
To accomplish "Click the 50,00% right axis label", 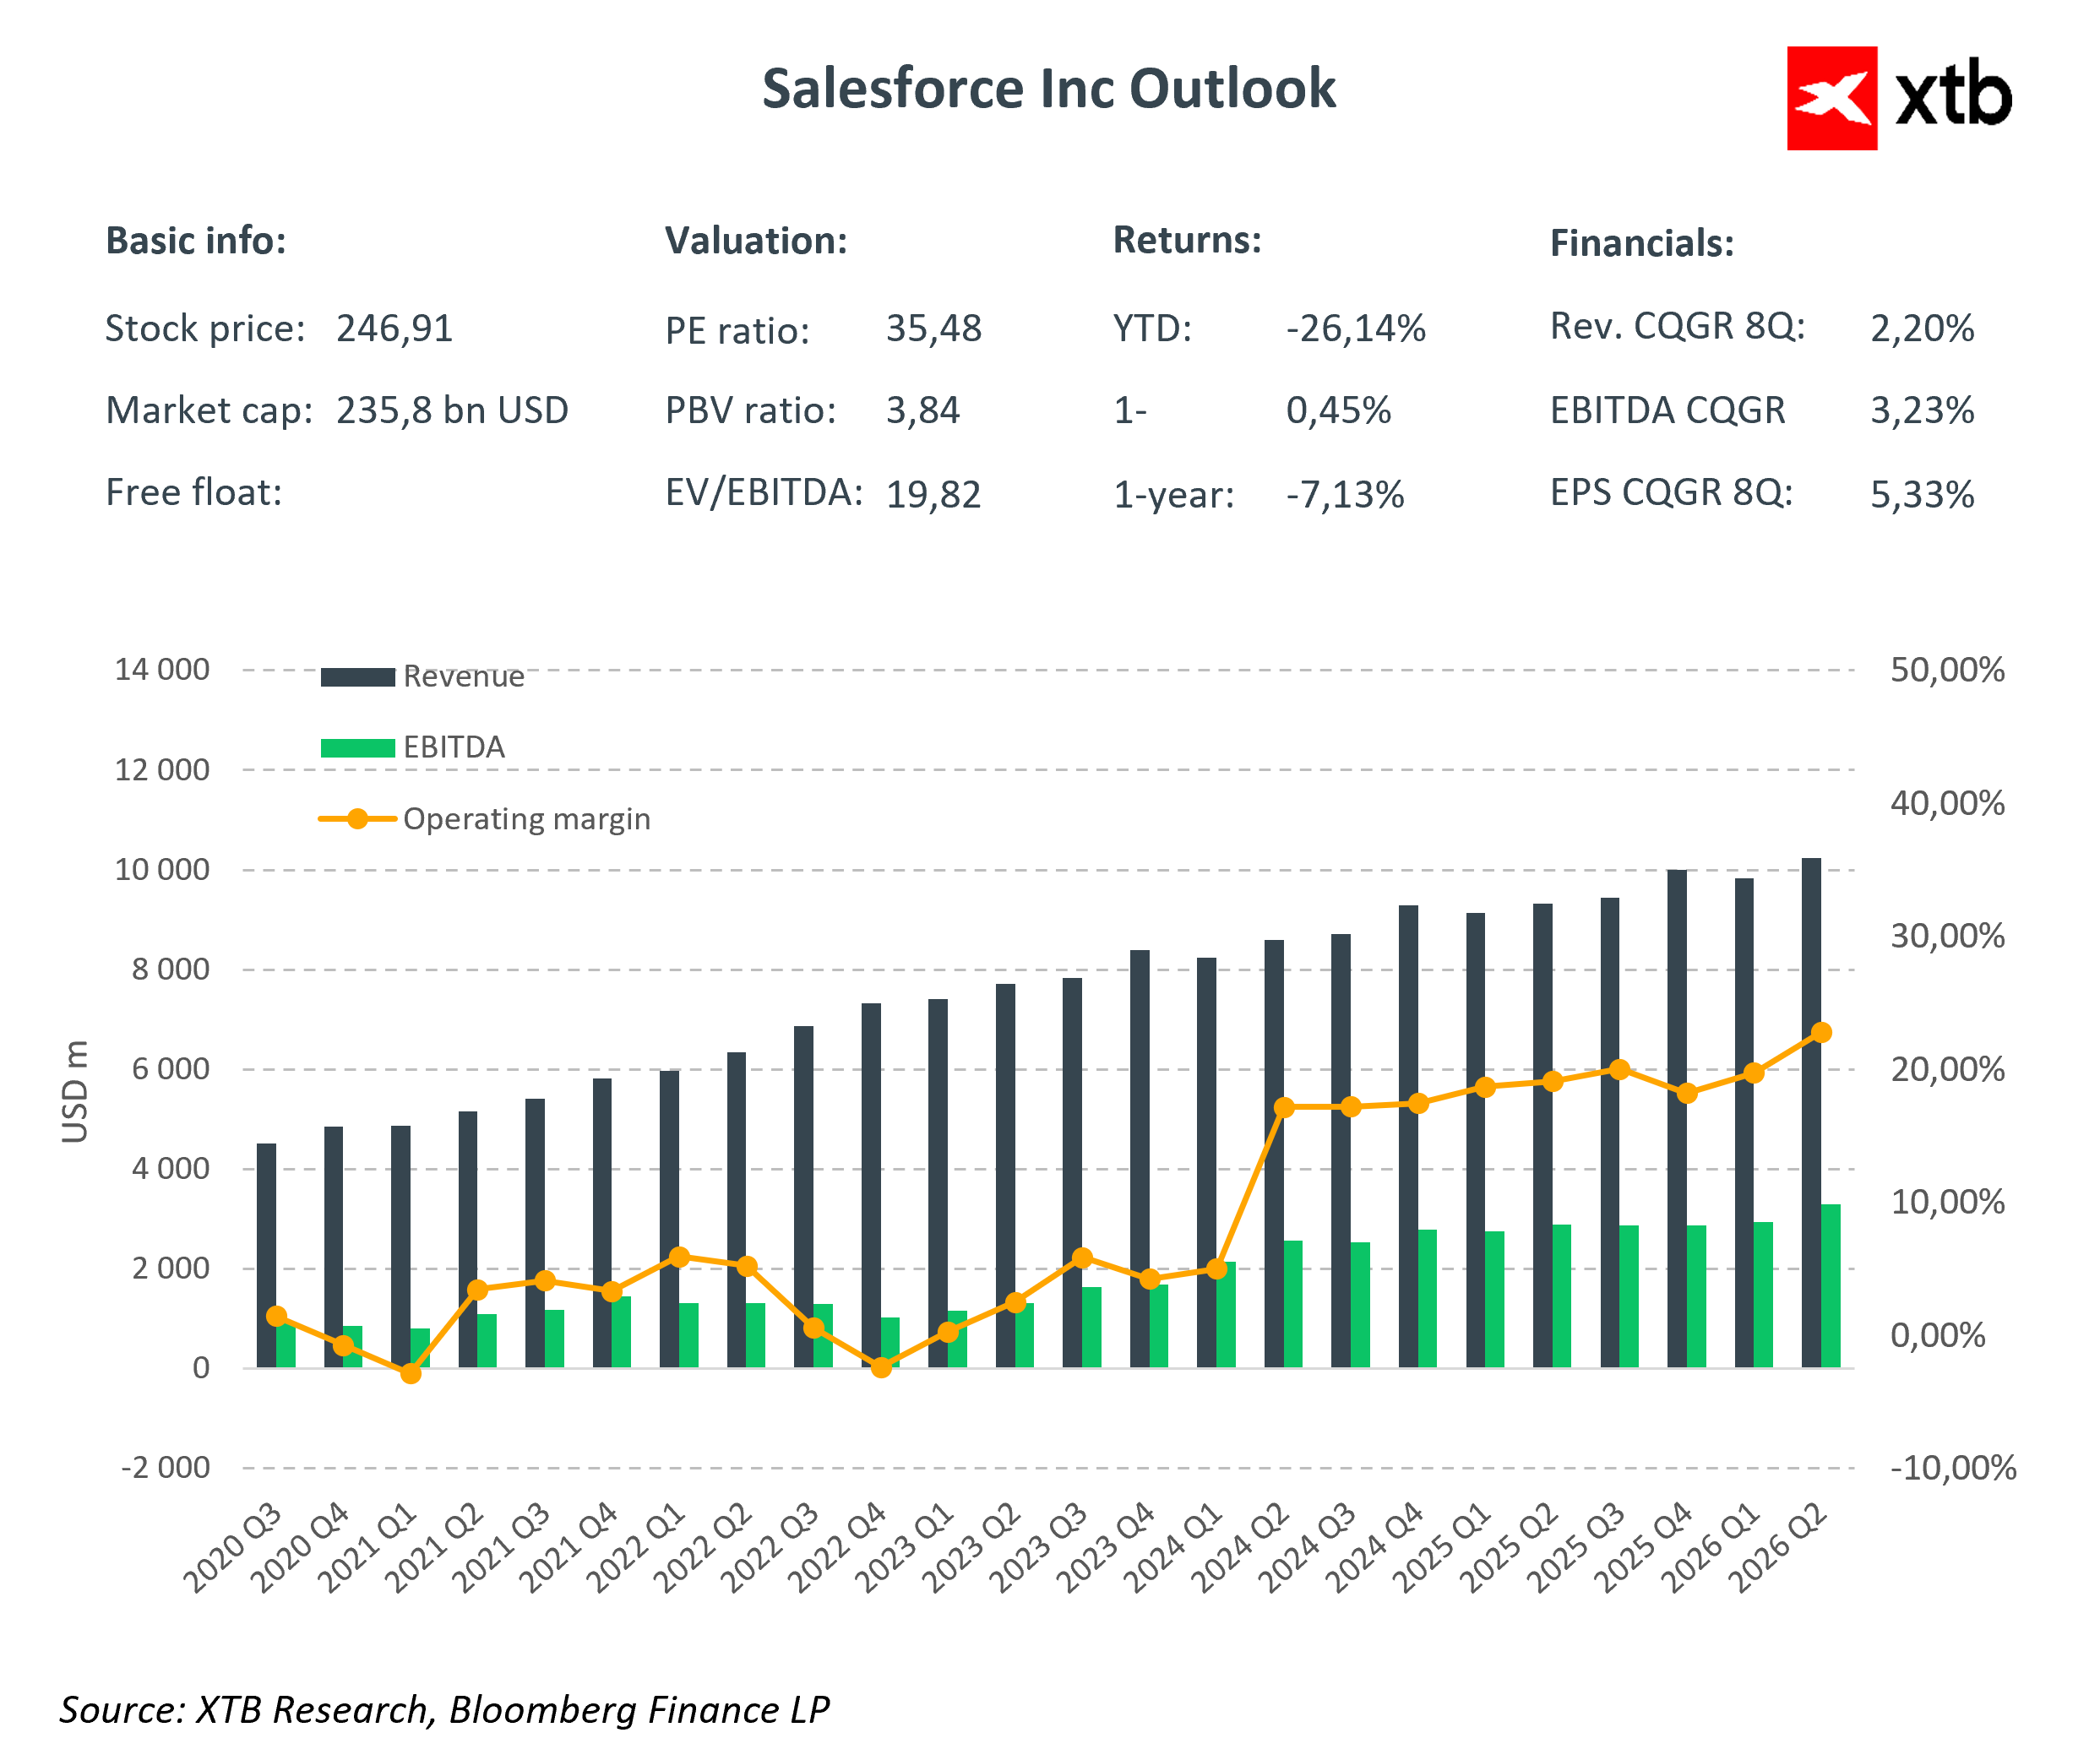I will pyautogui.click(x=1946, y=670).
